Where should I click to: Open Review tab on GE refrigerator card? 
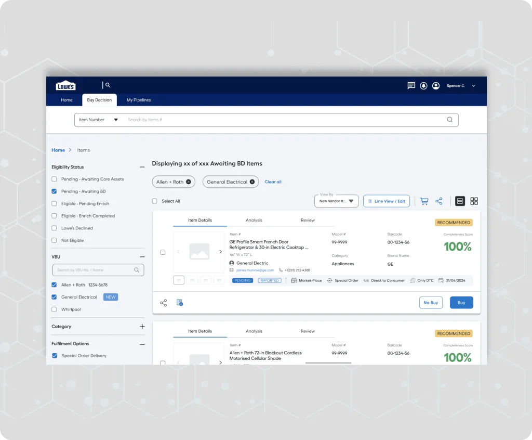coord(308,220)
